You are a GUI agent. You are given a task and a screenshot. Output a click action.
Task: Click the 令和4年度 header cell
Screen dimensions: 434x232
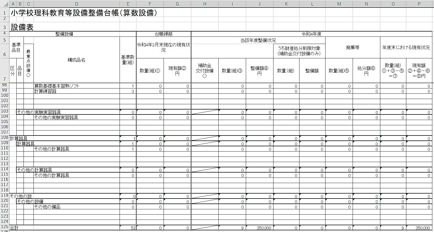312,34
